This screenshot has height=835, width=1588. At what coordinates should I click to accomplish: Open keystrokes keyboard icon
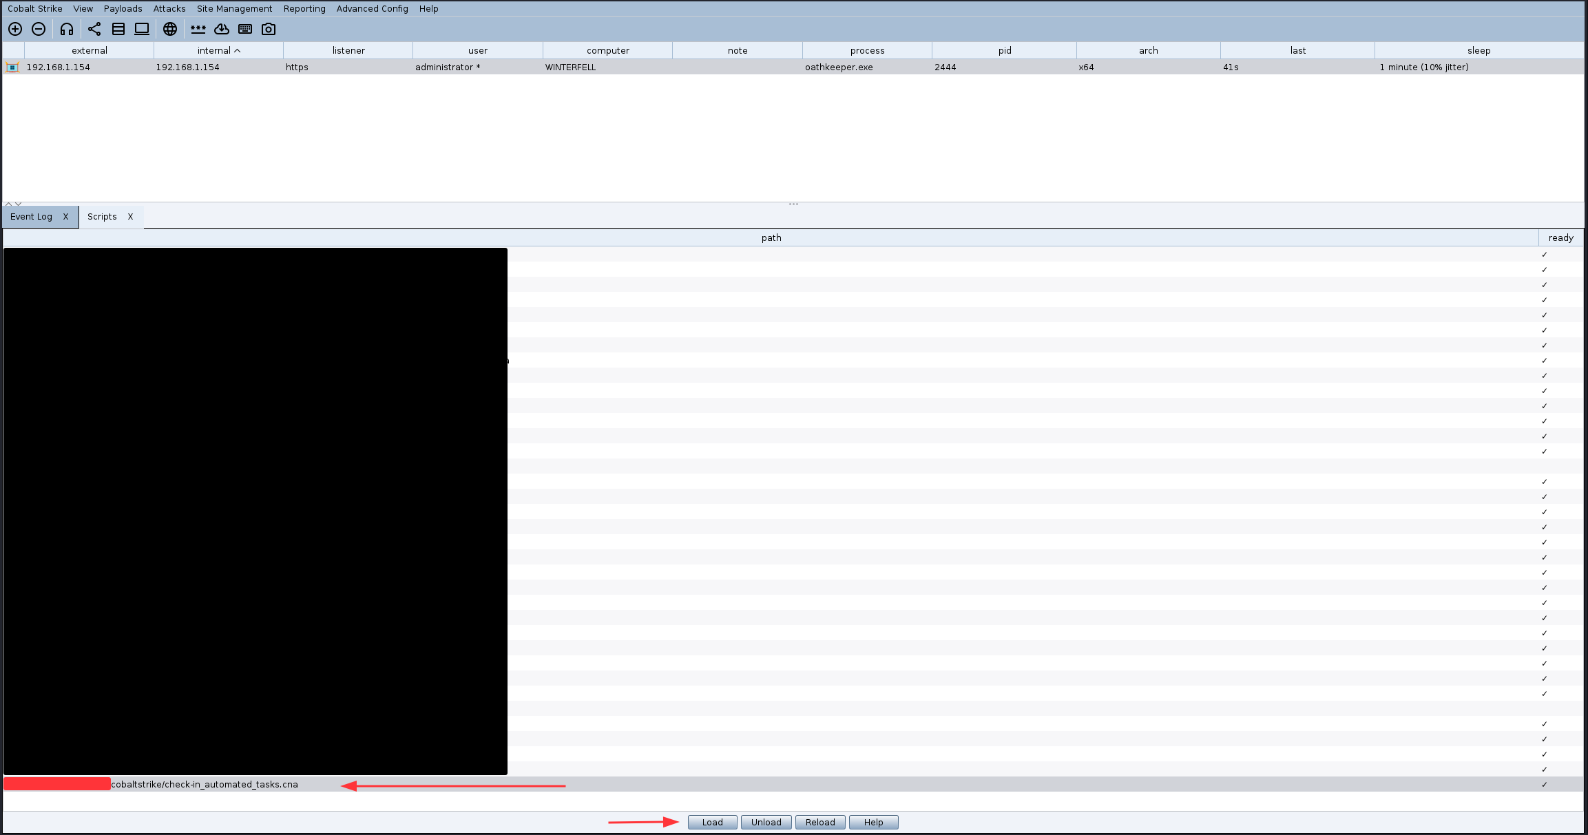(245, 29)
